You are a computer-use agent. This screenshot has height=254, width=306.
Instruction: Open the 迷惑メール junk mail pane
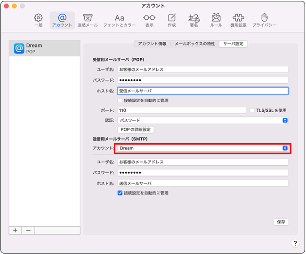pyautogui.click(x=87, y=20)
